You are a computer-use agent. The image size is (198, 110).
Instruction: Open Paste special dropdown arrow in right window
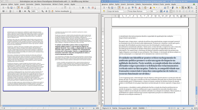pyautogui.click(x=148, y=8)
